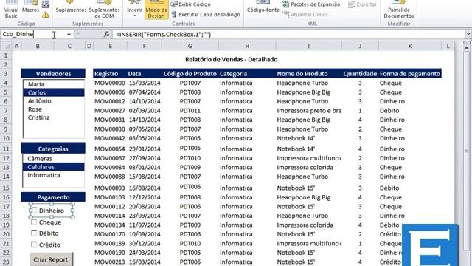
Task: Toggle Modo de Design
Action: click(x=156, y=10)
